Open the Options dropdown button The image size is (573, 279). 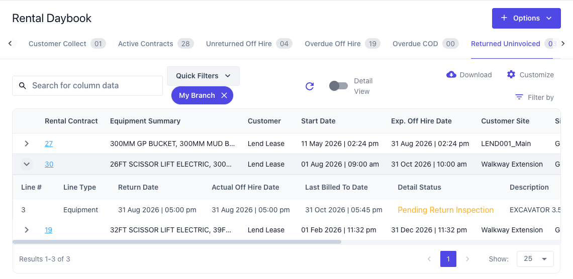(x=526, y=18)
